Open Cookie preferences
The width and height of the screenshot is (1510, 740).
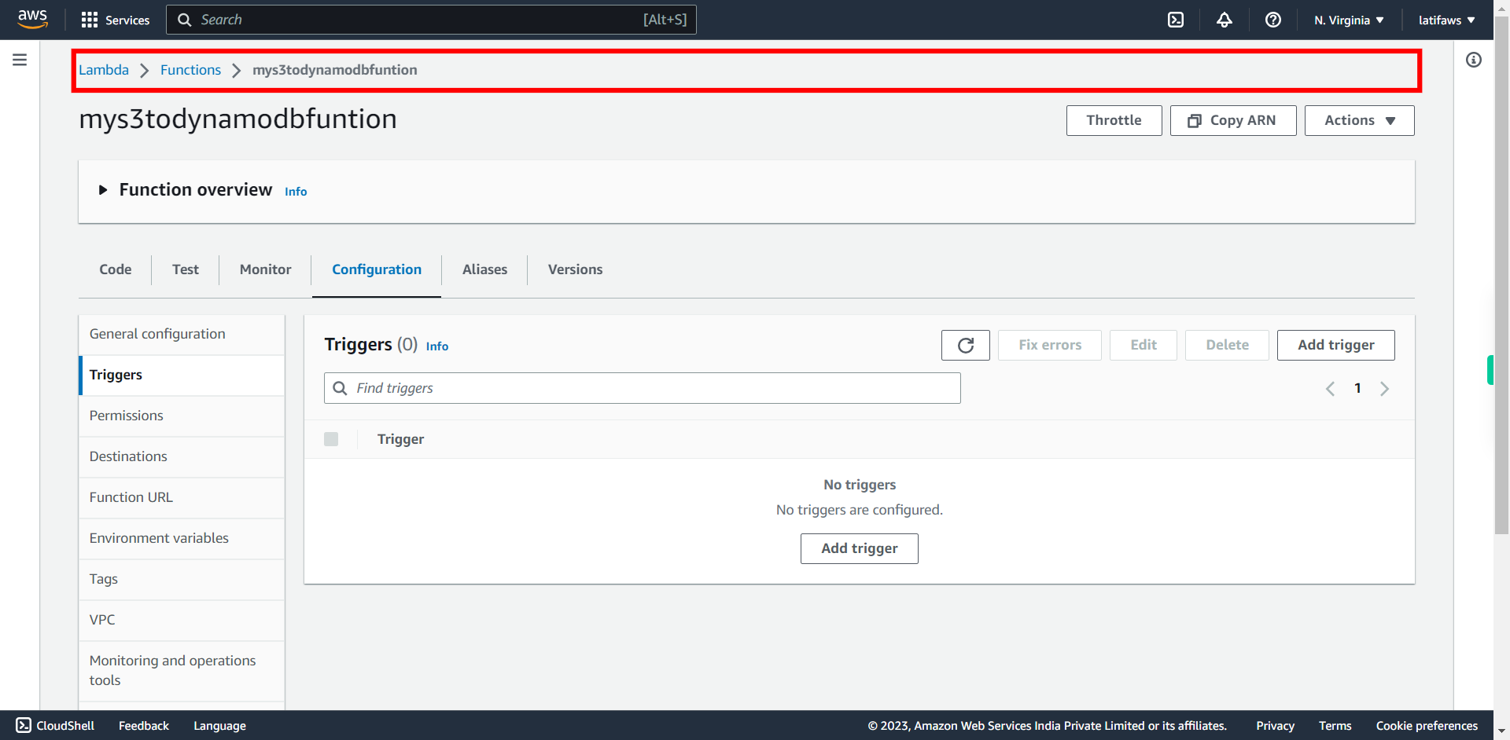click(x=1427, y=726)
